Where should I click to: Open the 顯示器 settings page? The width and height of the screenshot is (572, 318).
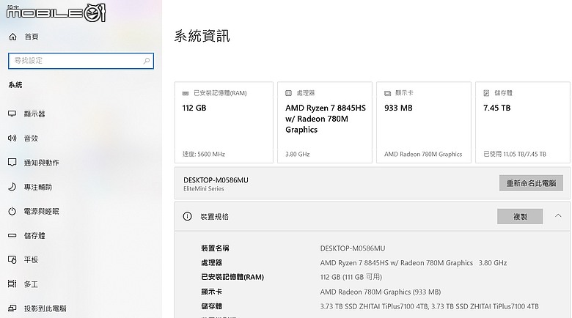point(34,114)
